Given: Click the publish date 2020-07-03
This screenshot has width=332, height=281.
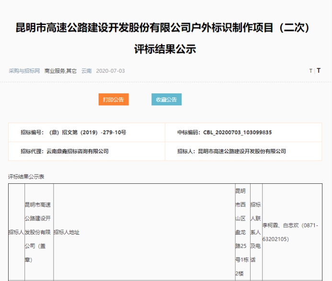Looking at the screenshot, I should tap(110, 71).
